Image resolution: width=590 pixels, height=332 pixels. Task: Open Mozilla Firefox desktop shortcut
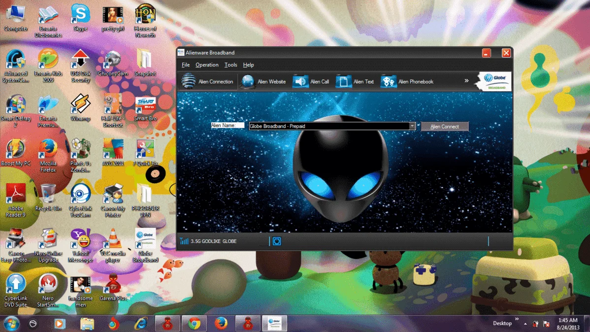(x=48, y=156)
